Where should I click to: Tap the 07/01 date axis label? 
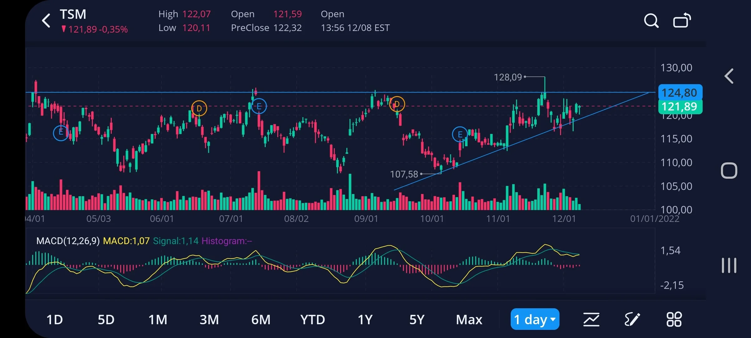[x=231, y=219]
